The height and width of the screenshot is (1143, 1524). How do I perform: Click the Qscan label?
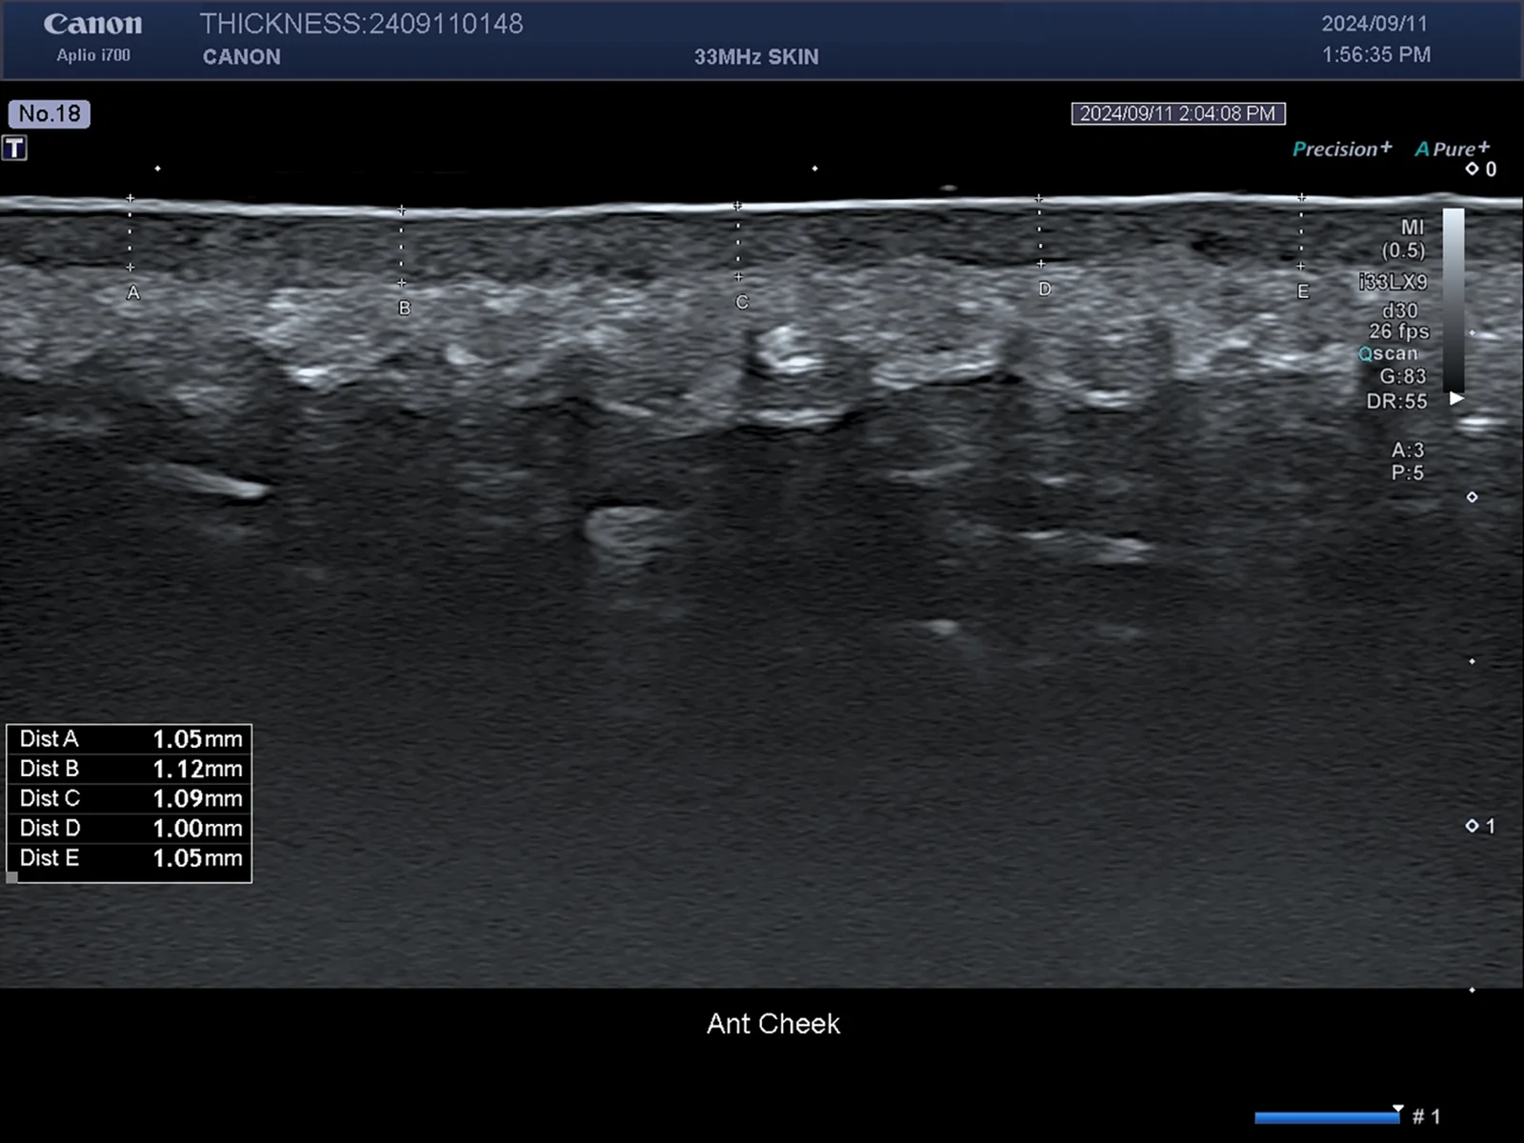[x=1388, y=354]
